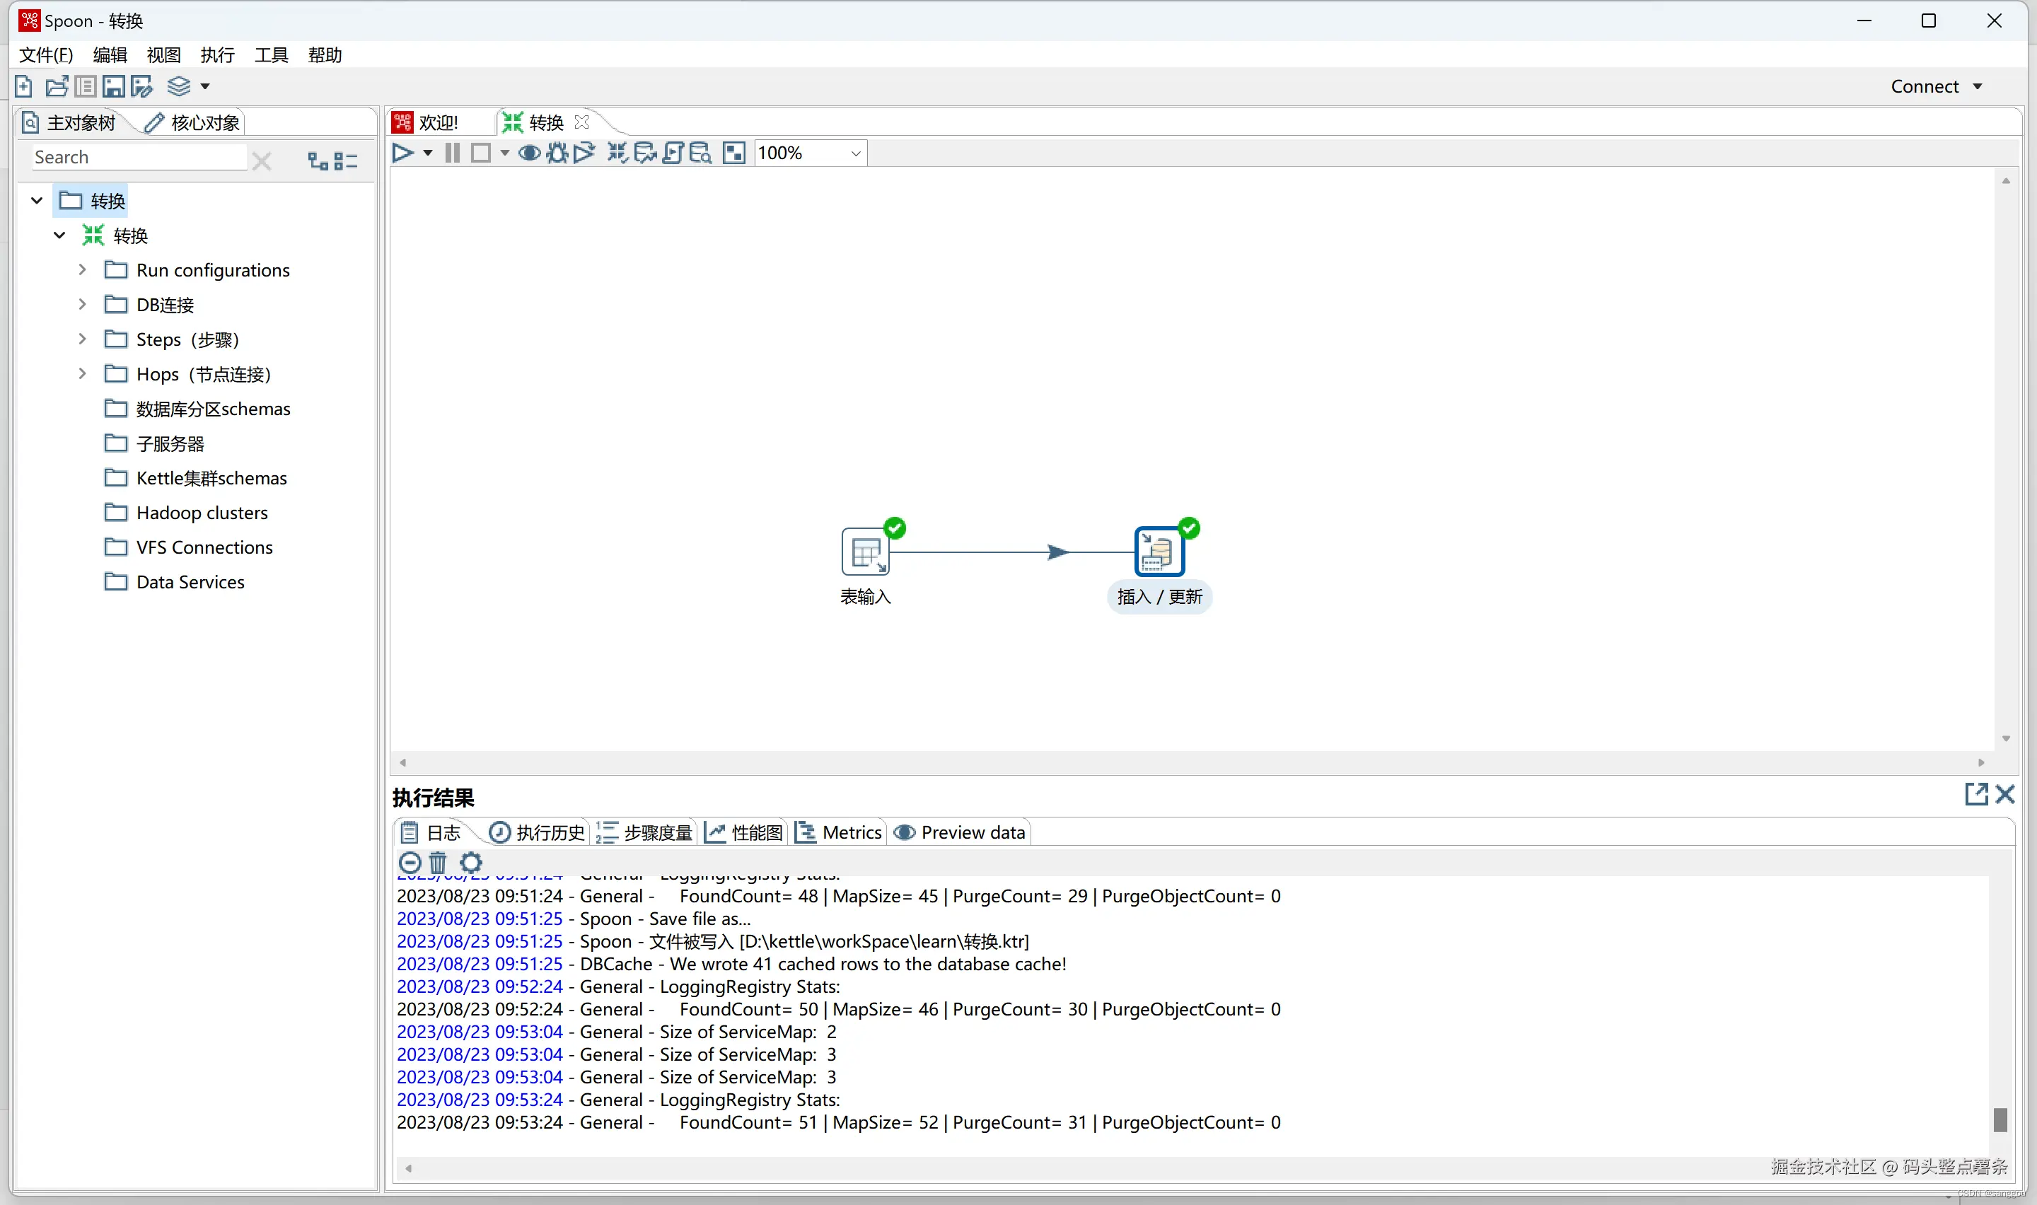Click the verify transformation icon
2037x1205 pixels.
click(618, 153)
